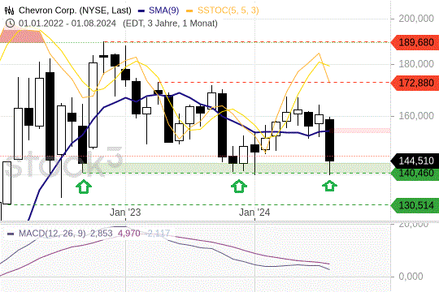The height and width of the screenshot is (292, 439).
Task: Click the MACD(12, 26, 9) indicator label
Action: [x=52, y=234]
